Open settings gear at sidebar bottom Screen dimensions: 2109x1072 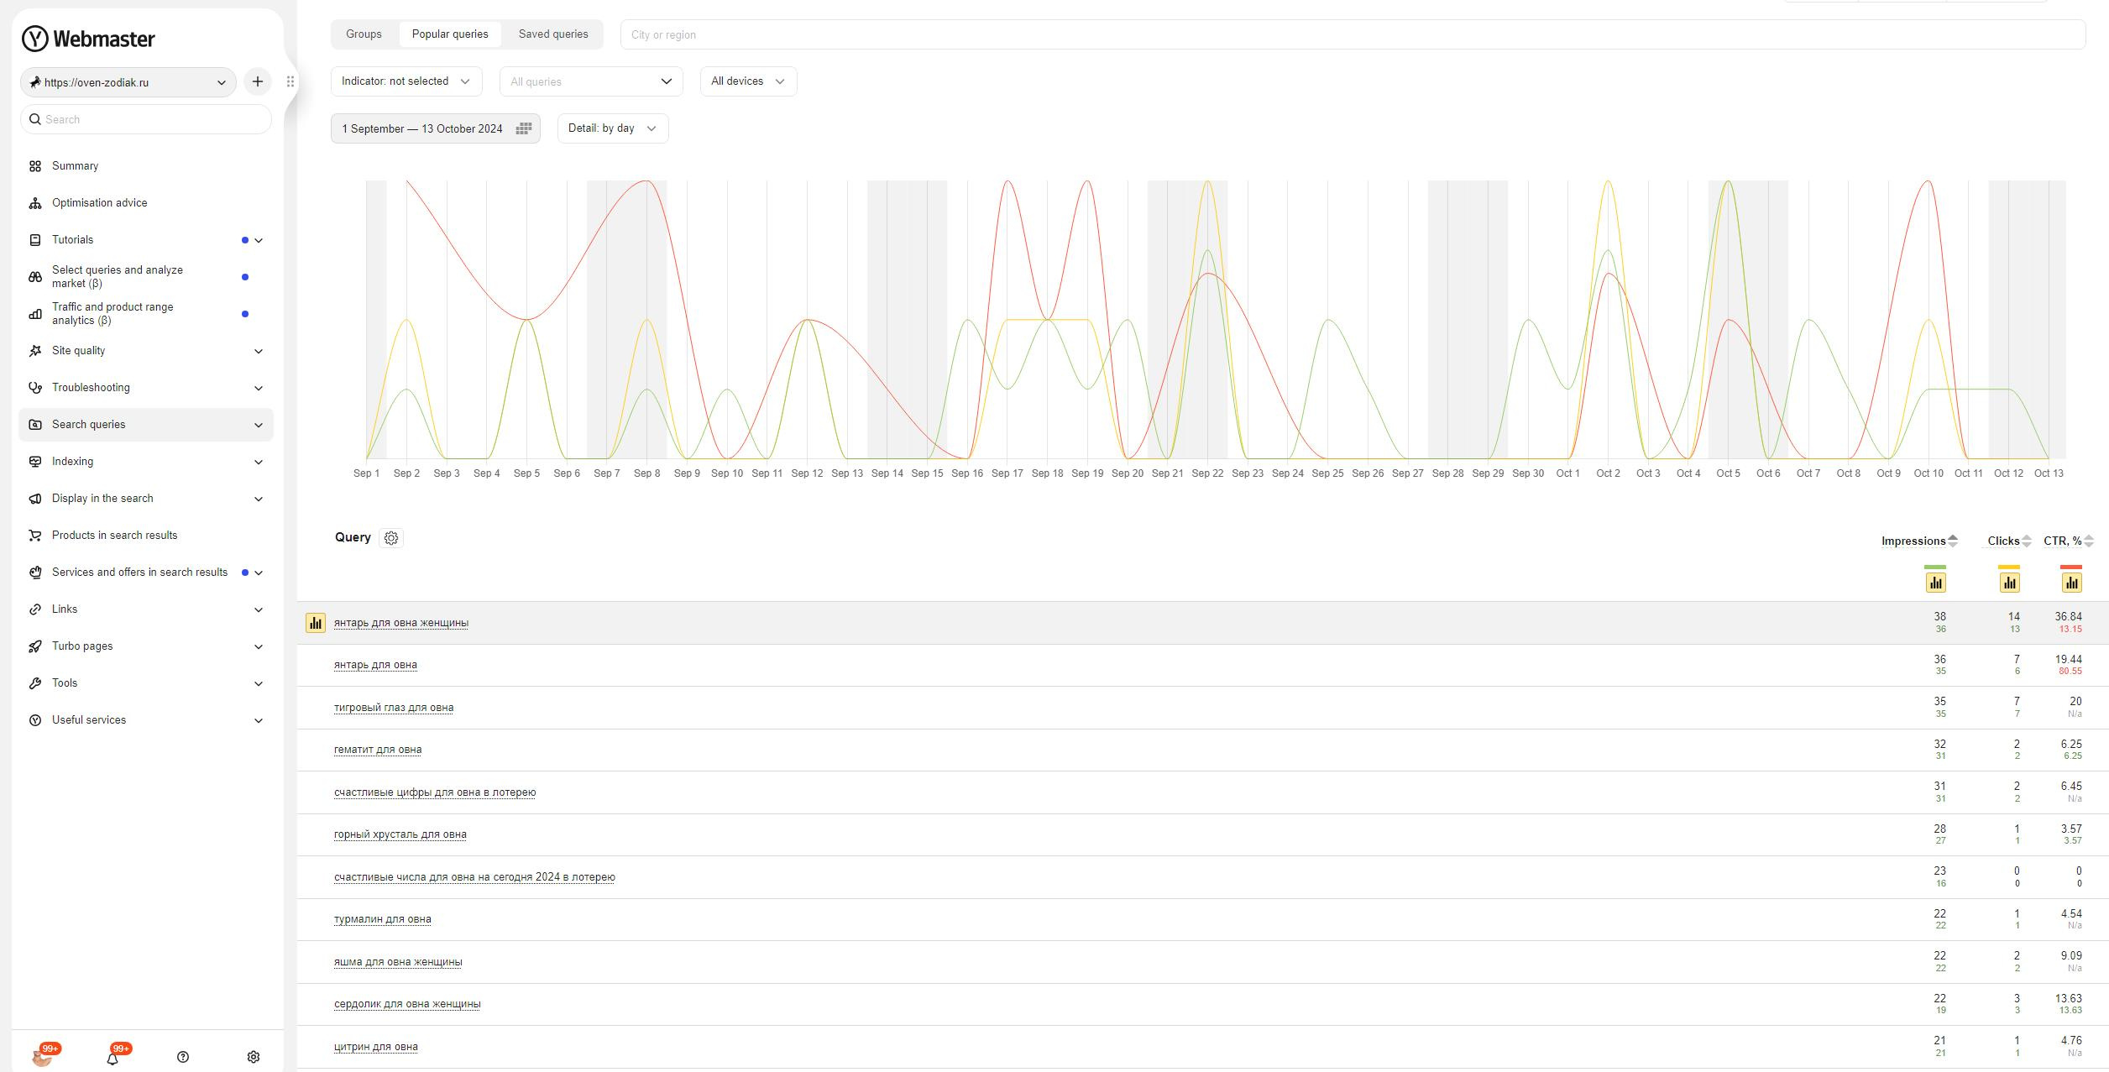254,1057
